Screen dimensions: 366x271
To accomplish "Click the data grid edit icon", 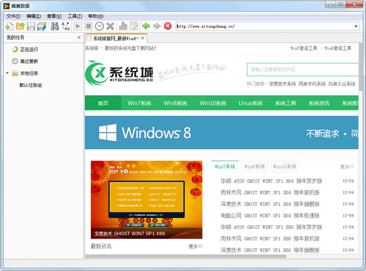I will click(x=134, y=26).
